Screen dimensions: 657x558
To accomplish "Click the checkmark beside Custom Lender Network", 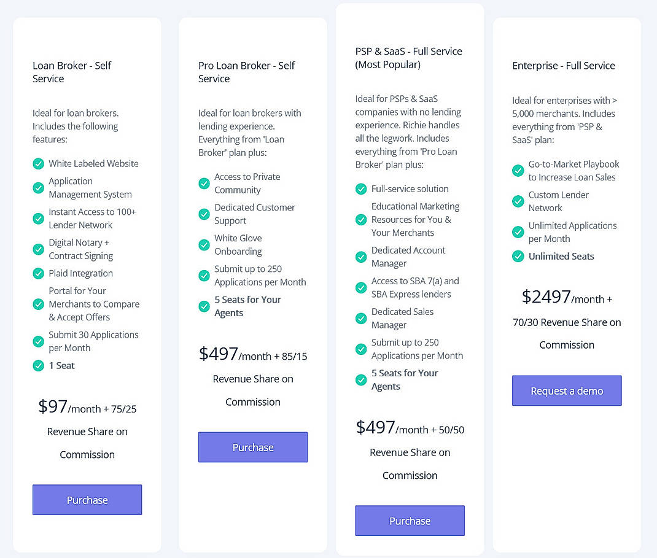I will click(518, 201).
